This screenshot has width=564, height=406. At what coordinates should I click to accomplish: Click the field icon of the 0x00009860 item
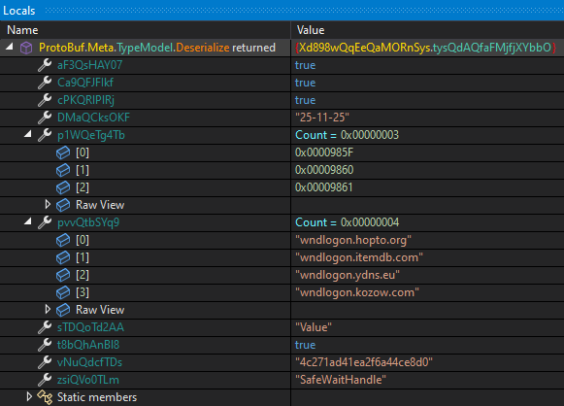point(63,170)
